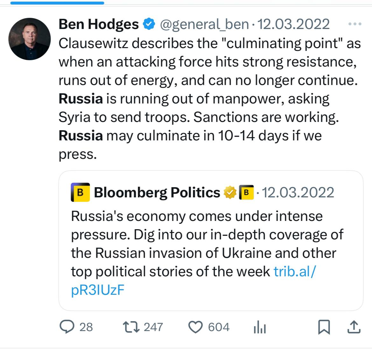Bookmark this tweet
372x353 pixels.
tap(324, 327)
